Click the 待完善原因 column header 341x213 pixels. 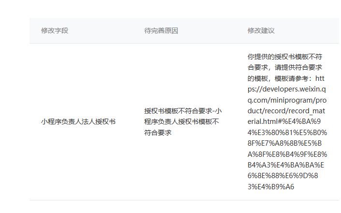click(161, 30)
